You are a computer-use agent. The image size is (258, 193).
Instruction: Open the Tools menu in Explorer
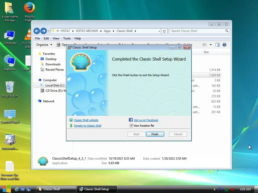pyautogui.click(x=67, y=38)
